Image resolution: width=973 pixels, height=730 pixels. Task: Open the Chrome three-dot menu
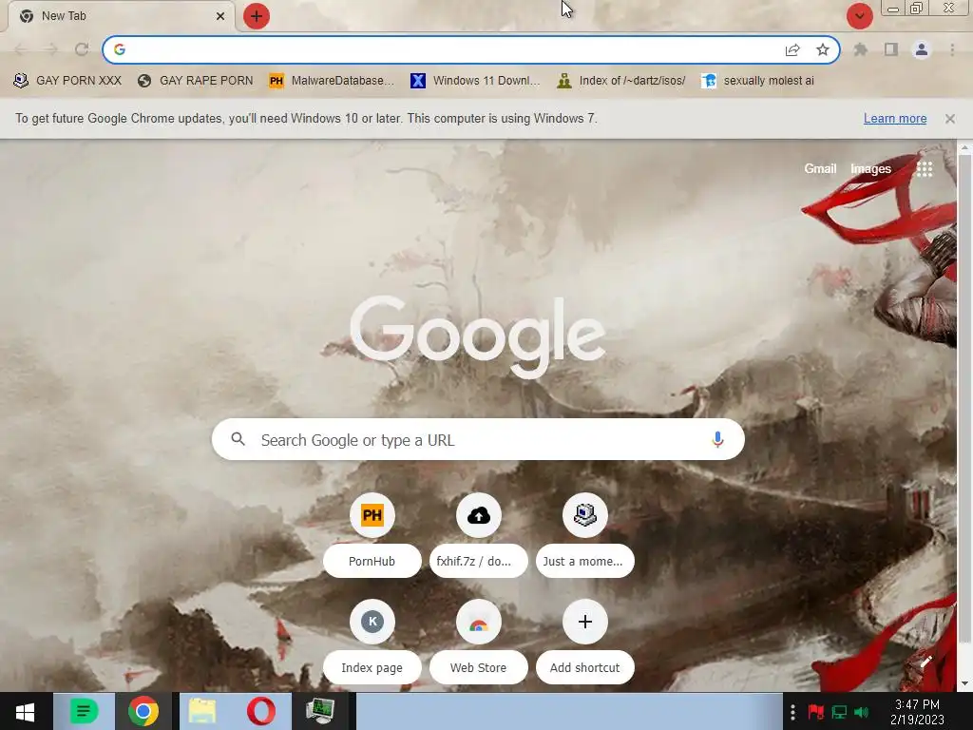[x=952, y=49]
